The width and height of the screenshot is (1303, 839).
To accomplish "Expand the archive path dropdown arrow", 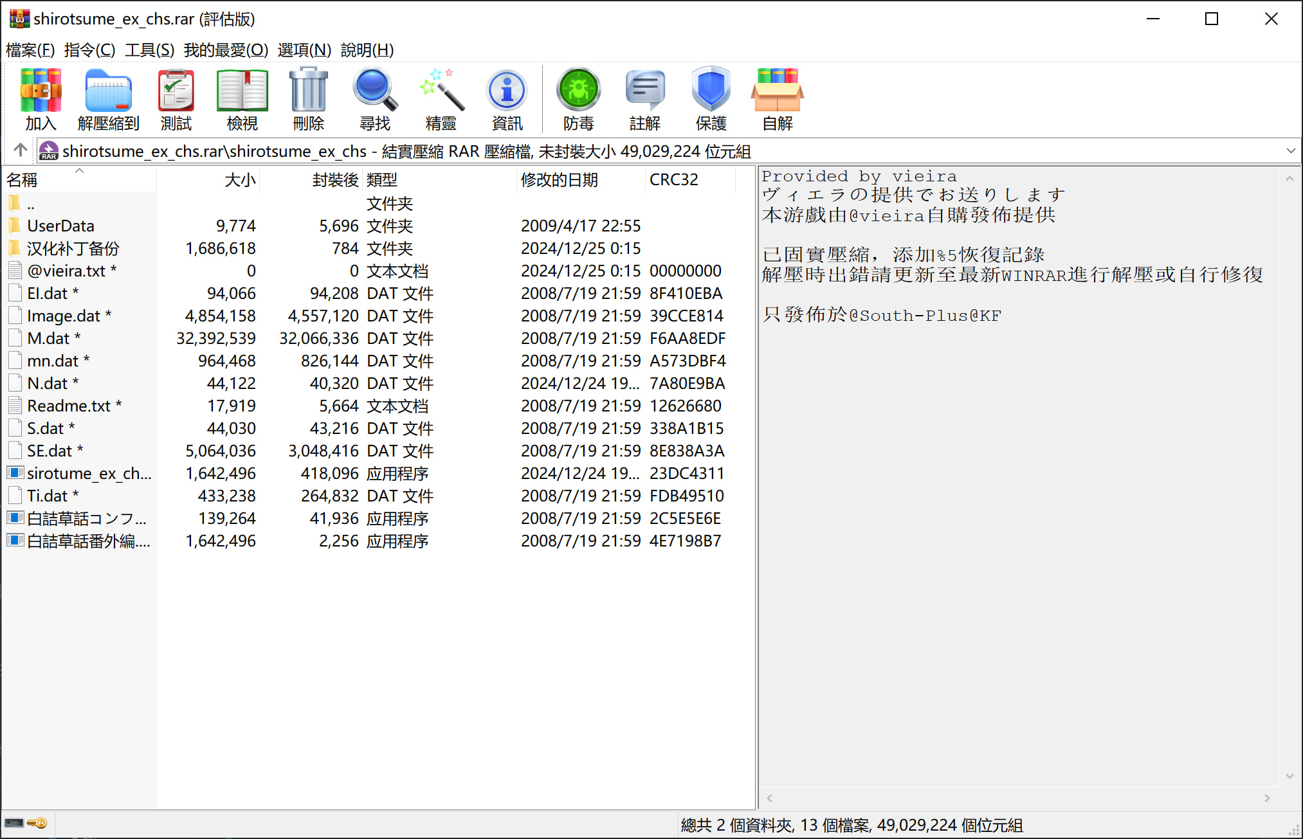I will pos(1290,151).
